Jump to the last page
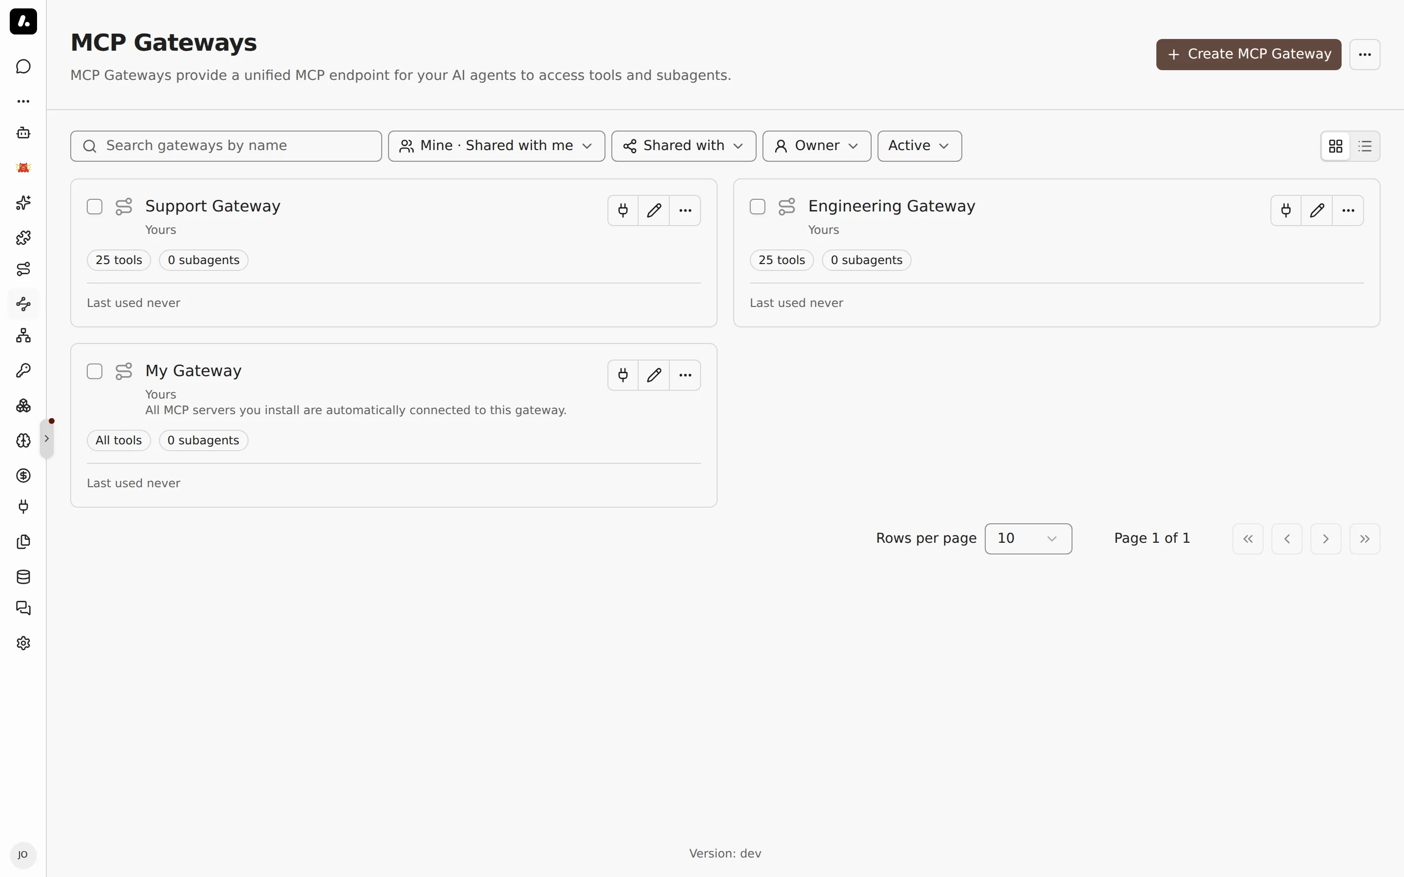Image resolution: width=1404 pixels, height=877 pixels. pyautogui.click(x=1365, y=539)
